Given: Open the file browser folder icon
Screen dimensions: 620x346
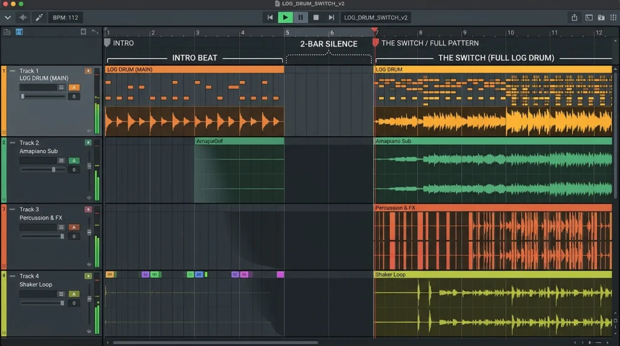Looking at the screenshot, I should 601,18.
